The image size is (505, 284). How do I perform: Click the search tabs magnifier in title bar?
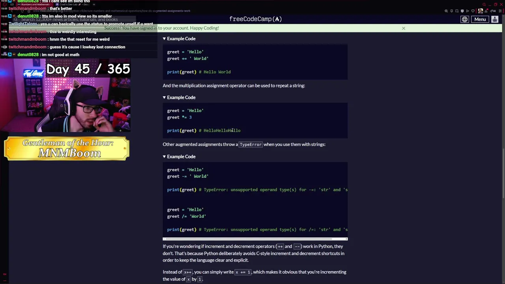(484, 4)
